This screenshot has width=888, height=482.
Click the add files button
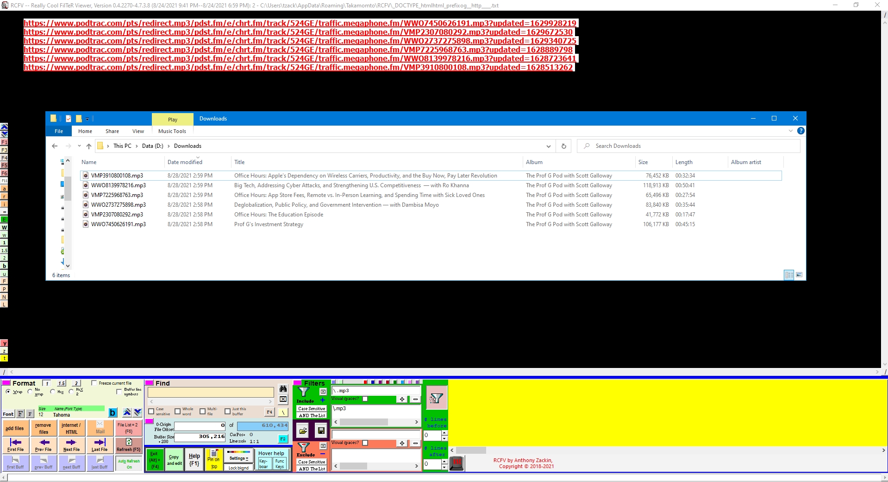click(15, 428)
